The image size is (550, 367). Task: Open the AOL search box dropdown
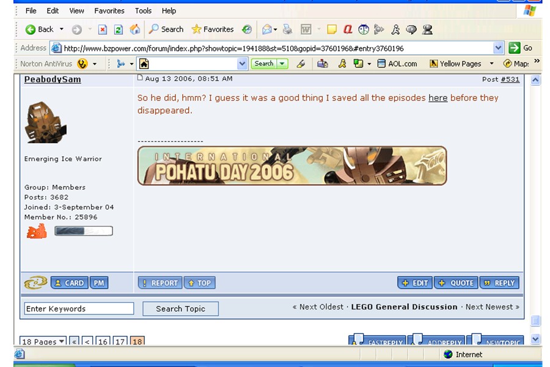tap(241, 64)
